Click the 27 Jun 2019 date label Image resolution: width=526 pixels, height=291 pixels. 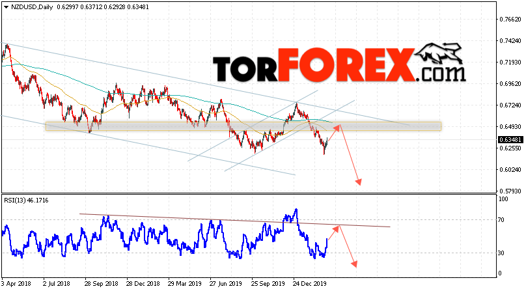tap(226, 284)
